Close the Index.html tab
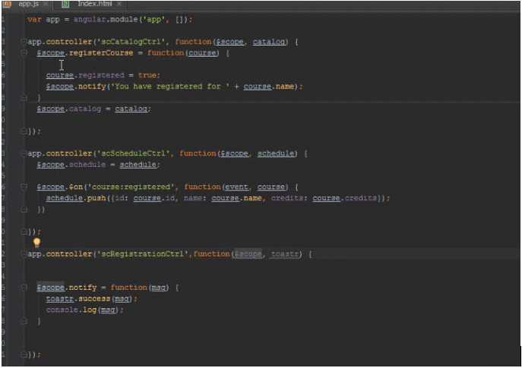Screen dimensions: 522x368 point(119,5)
